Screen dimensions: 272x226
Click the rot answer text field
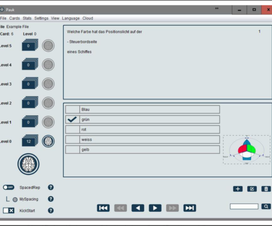pyautogui.click(x=150, y=130)
